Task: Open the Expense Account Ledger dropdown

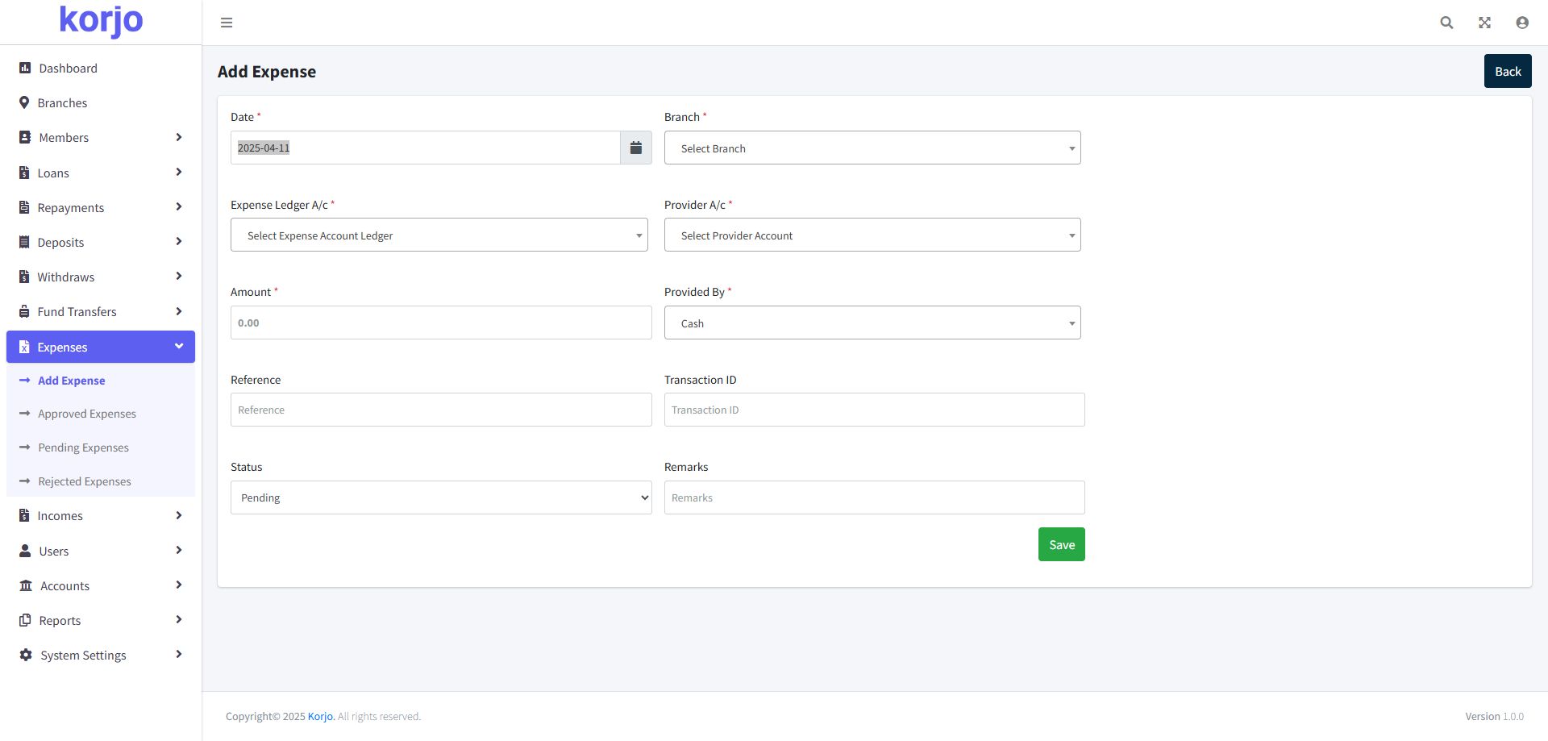Action: click(439, 235)
